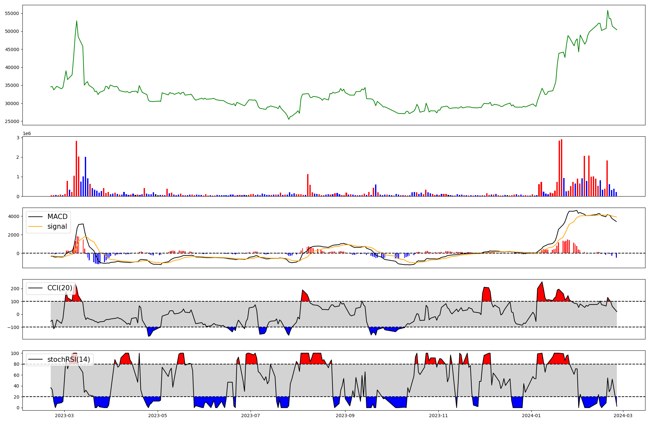650x423 pixels.
Task: Click the 1e6 volume scale label
Action: [27, 134]
